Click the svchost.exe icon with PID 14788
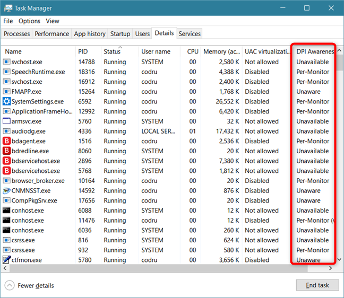 tap(6, 62)
